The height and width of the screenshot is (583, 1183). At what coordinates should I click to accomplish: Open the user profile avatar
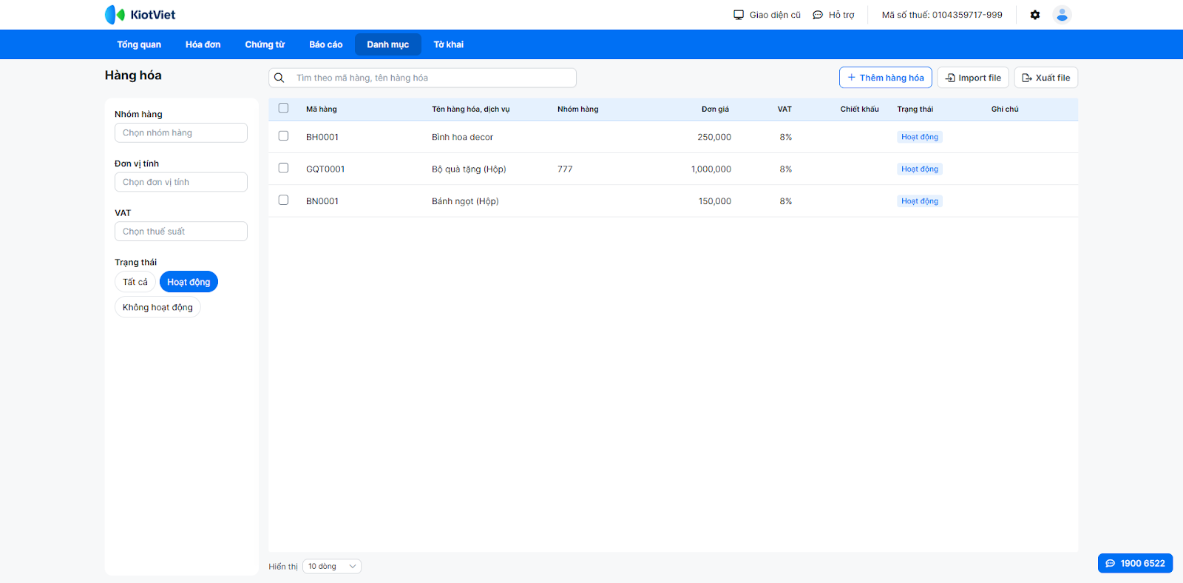[x=1062, y=15]
